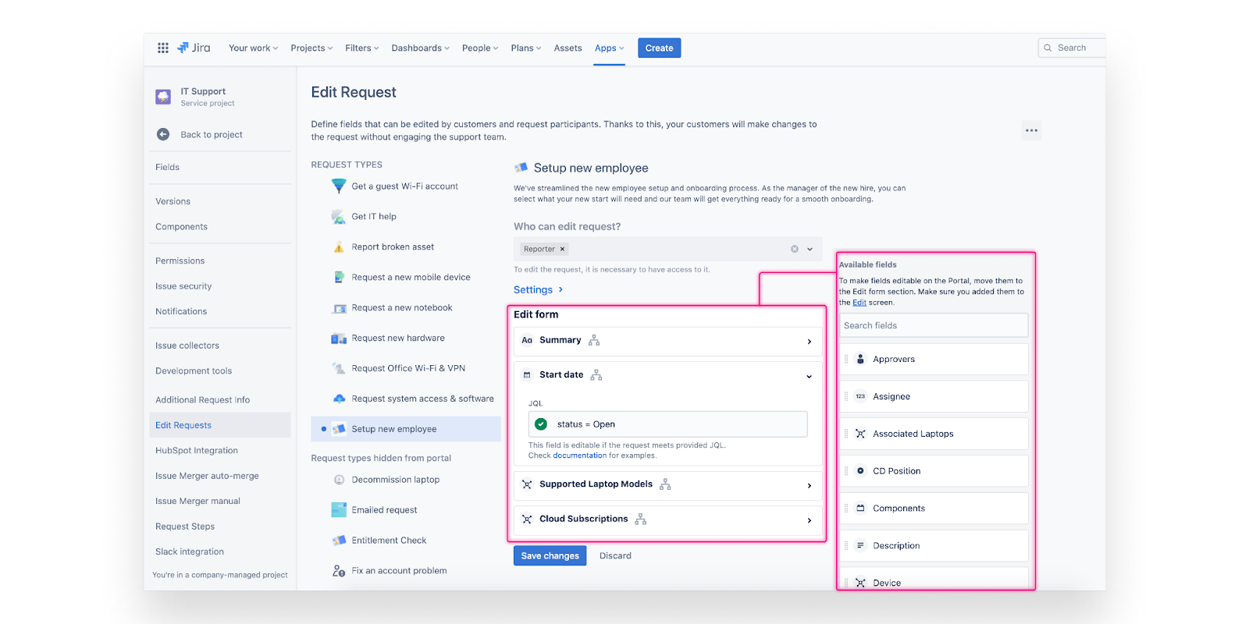
Task: Expand the Cloud Subscriptions row
Action: [x=810, y=520]
